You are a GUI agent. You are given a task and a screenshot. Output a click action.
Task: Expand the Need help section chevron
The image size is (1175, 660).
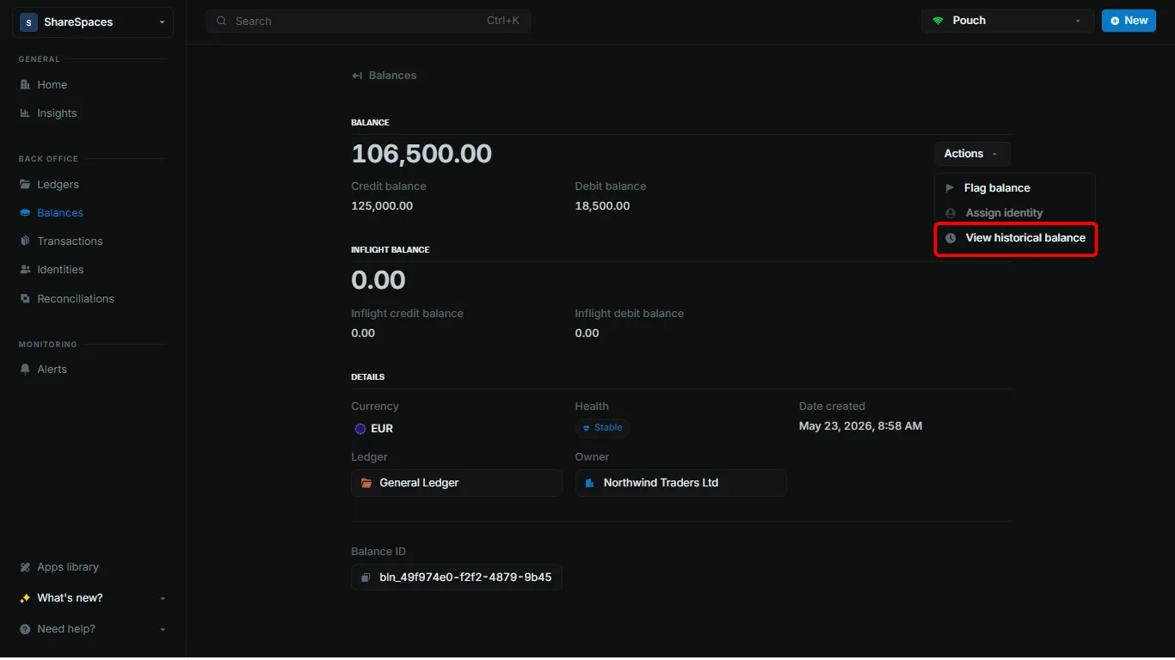click(x=163, y=629)
